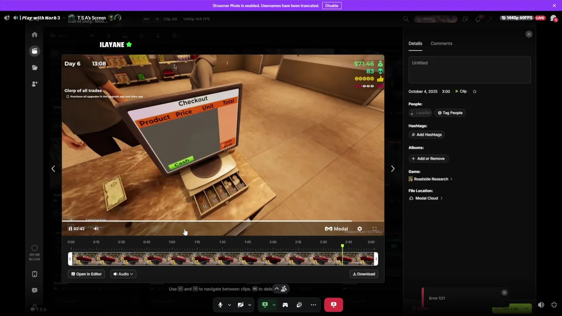Open the chat bubble sidebar icon
Viewport: 562px width, 316px height.
(35, 290)
